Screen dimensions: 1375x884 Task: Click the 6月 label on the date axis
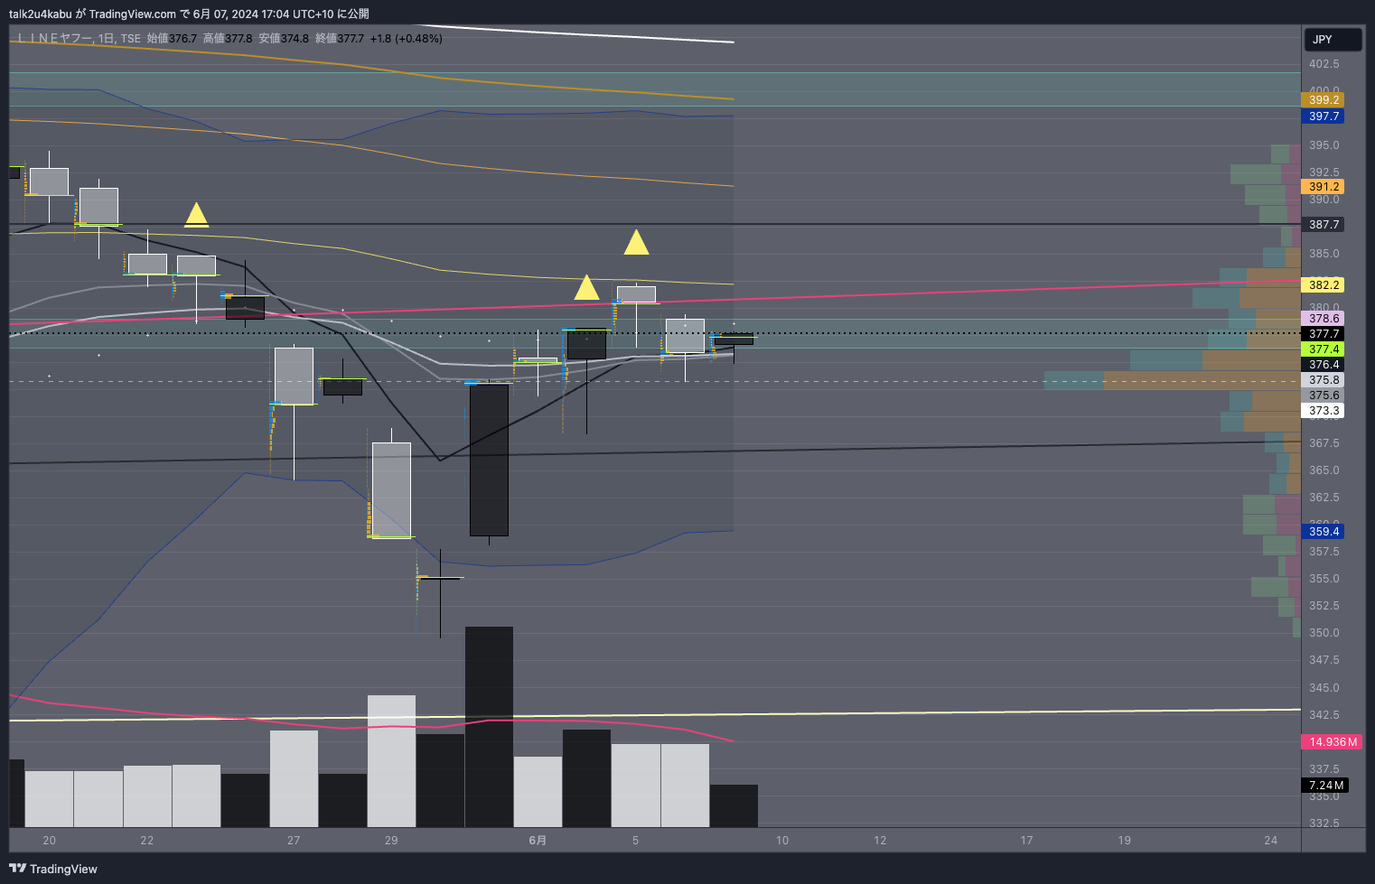(538, 841)
